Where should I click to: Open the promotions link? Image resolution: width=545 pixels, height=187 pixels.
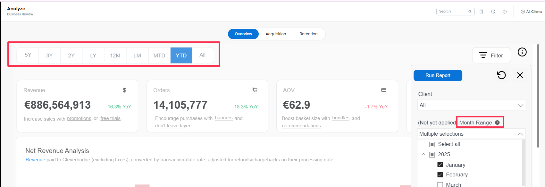[79, 118]
